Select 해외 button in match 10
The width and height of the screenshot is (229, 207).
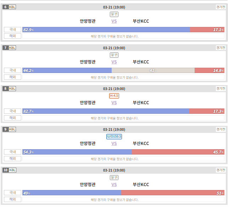(12, 200)
